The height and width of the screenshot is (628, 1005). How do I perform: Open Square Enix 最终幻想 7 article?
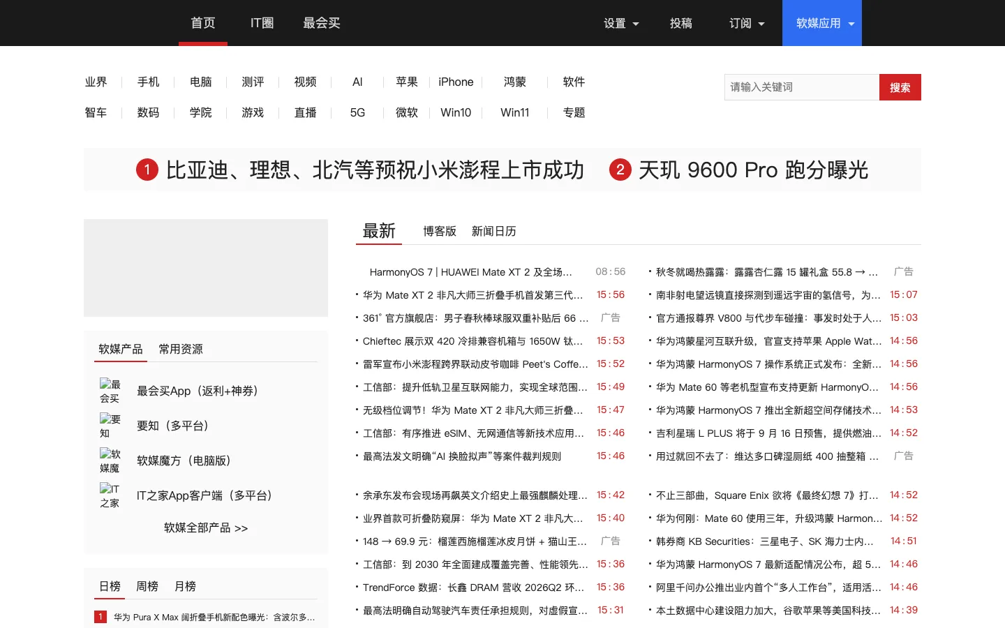tap(767, 495)
